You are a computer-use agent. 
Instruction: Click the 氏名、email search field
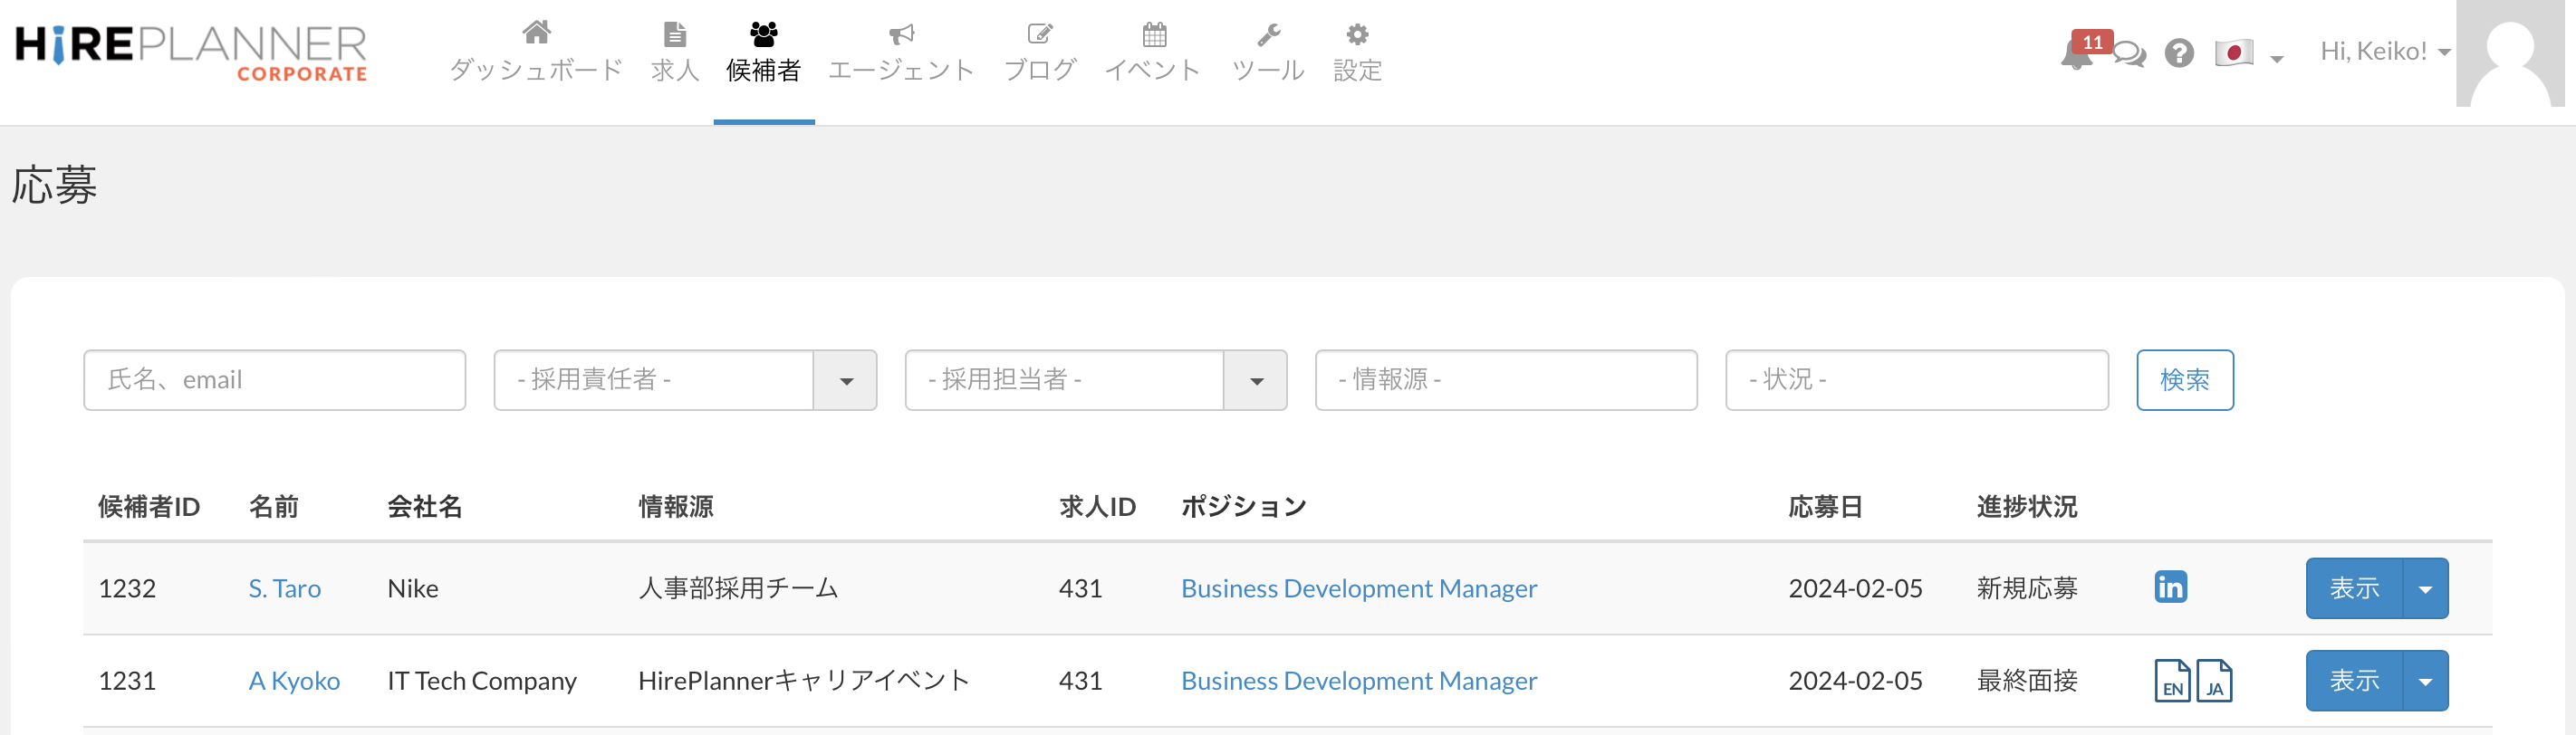click(274, 380)
